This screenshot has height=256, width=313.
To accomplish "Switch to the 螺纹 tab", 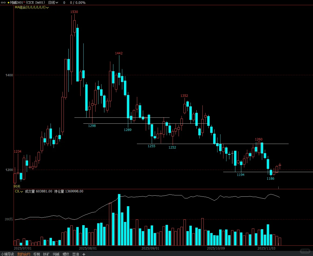I will point(66,254).
